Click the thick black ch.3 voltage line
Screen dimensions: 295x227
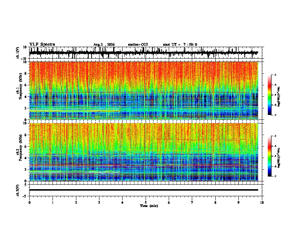[143, 190]
